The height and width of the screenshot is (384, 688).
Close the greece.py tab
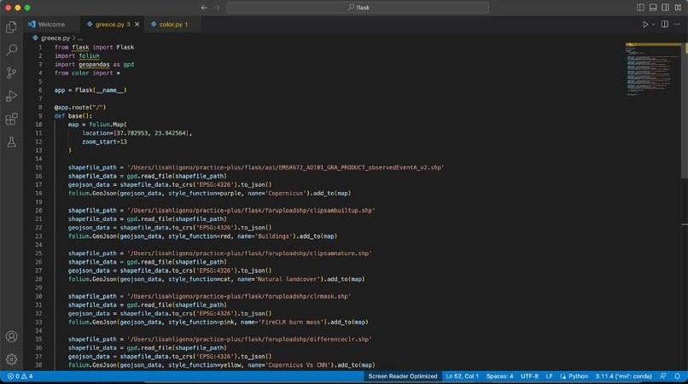coord(137,25)
